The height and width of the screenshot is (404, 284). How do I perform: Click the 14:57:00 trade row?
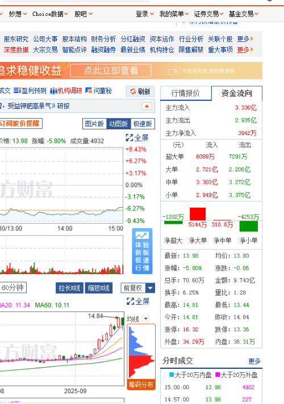[211, 399]
